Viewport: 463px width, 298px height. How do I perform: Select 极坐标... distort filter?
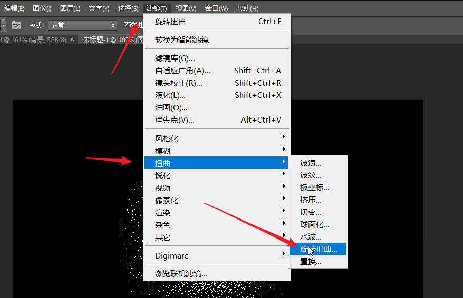click(318, 188)
